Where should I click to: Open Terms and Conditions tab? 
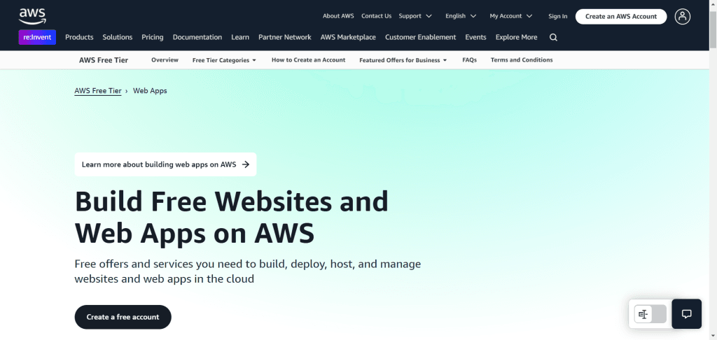point(521,60)
